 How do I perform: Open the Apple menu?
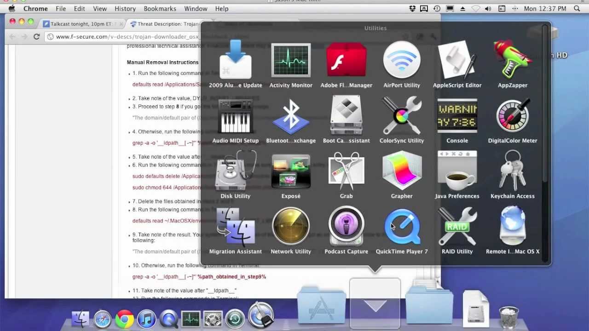click(12, 9)
